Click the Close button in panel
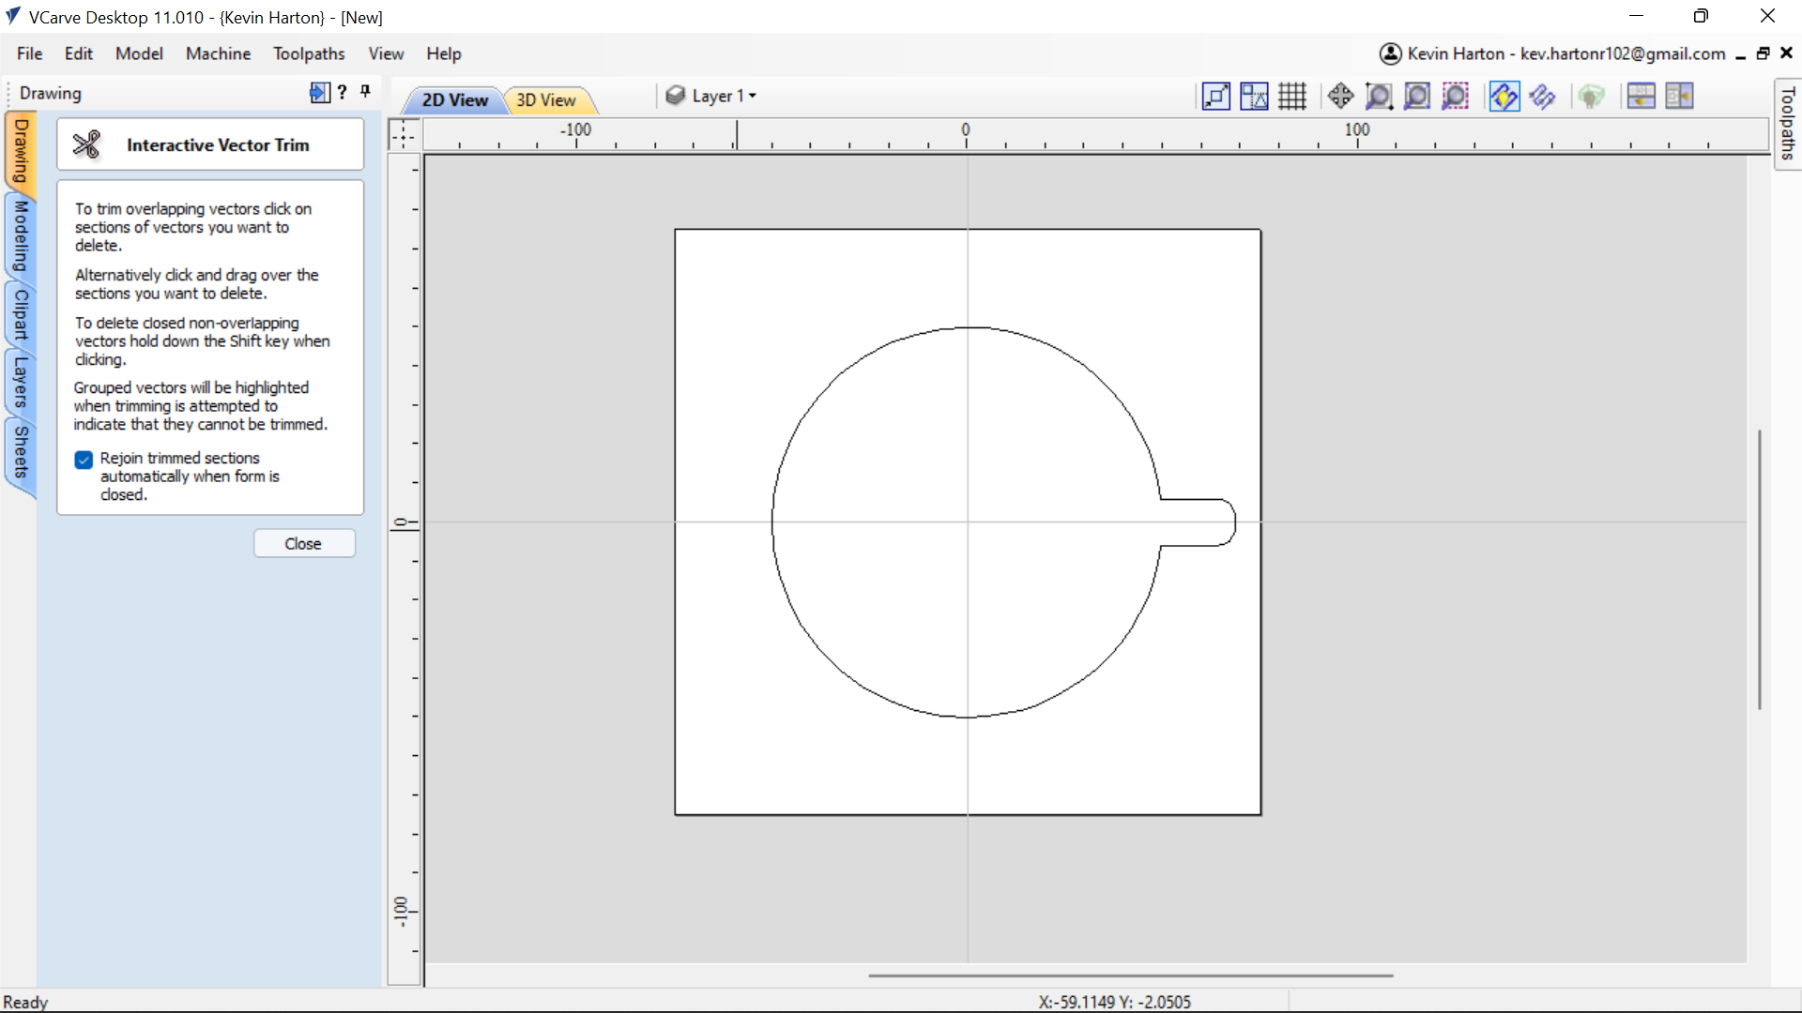The image size is (1802, 1013). (303, 543)
